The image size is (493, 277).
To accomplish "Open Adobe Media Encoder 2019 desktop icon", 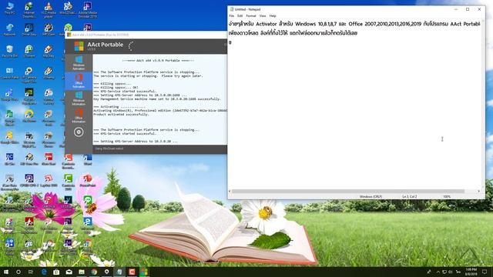I will 87,9.
